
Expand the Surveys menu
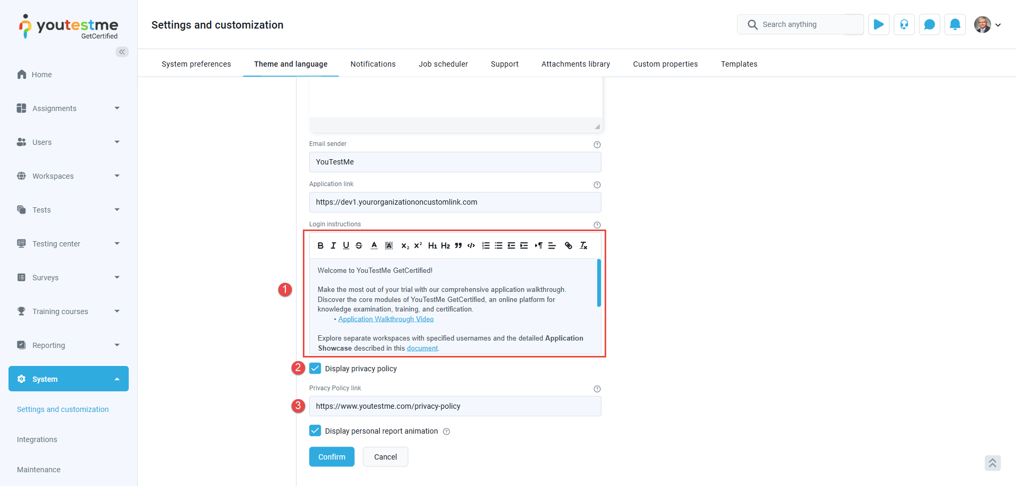(x=68, y=277)
